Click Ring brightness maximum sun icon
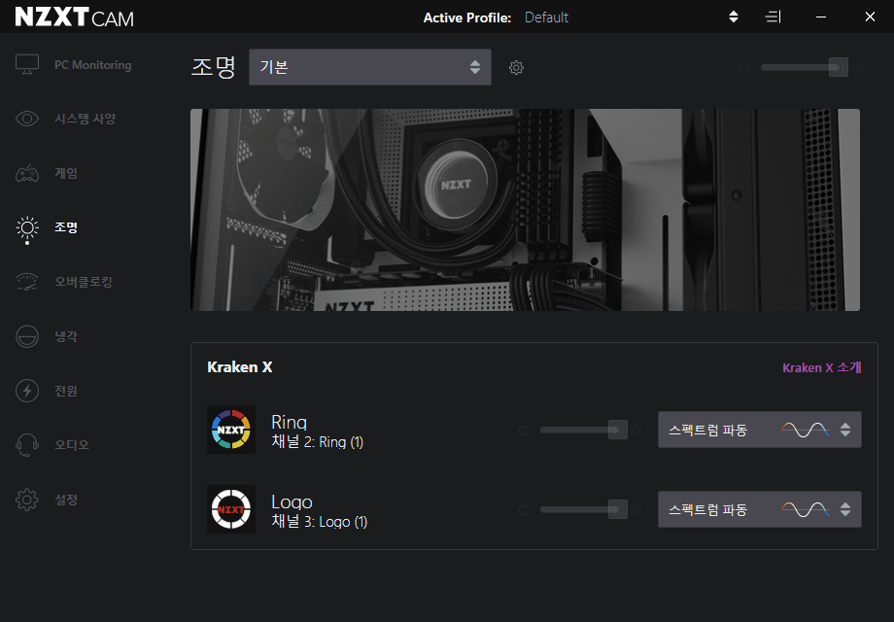Image resolution: width=894 pixels, height=622 pixels. click(x=636, y=431)
